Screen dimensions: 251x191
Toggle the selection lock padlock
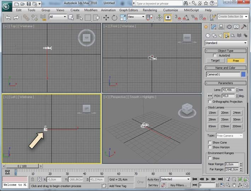click(x=33, y=179)
